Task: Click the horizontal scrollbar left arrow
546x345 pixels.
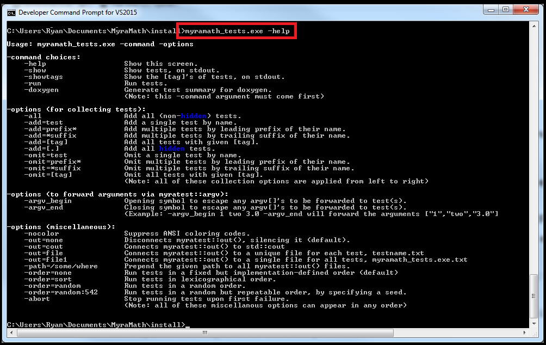Action: [x=11, y=333]
